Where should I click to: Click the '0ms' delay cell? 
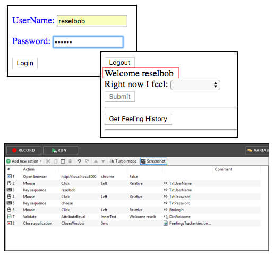(x=104, y=223)
